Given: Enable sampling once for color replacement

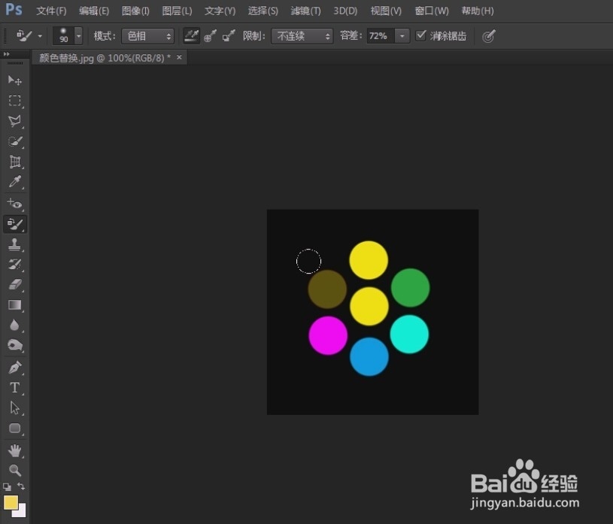Looking at the screenshot, I should [x=210, y=35].
